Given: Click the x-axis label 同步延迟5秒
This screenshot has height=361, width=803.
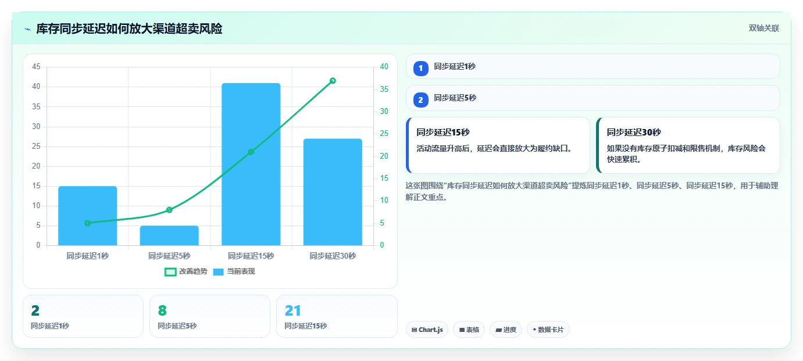Looking at the screenshot, I should 169,256.
